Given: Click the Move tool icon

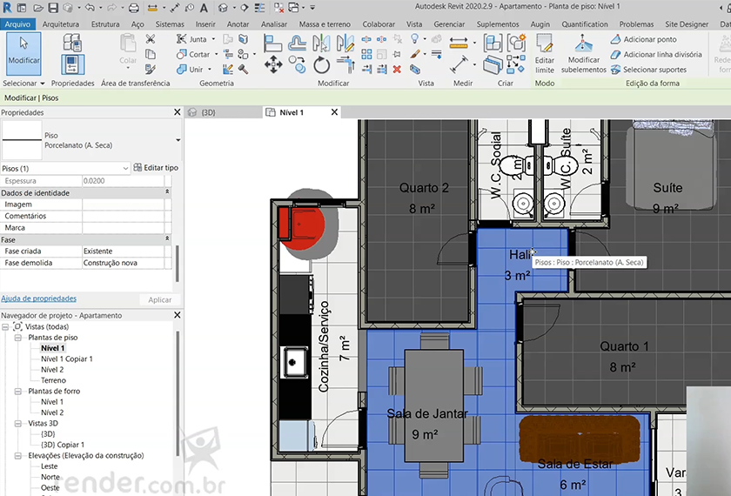Looking at the screenshot, I should [273, 64].
